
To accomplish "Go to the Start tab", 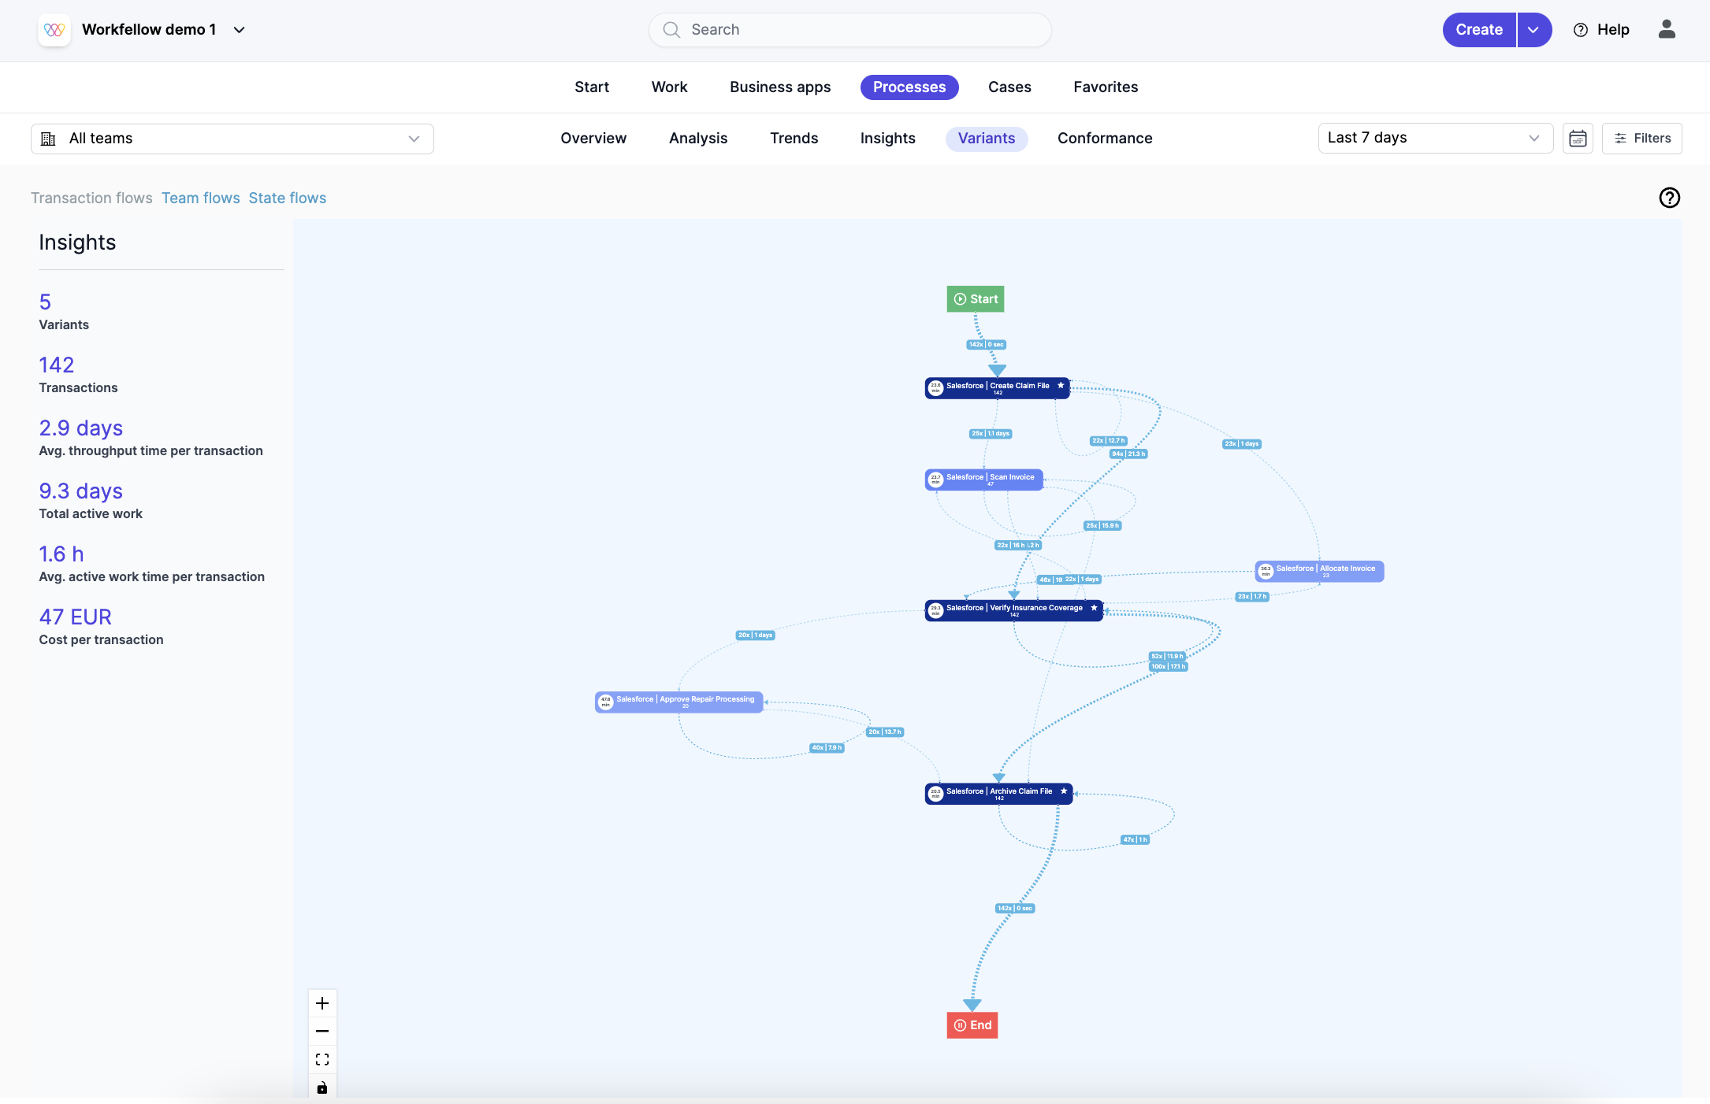I will 592,87.
